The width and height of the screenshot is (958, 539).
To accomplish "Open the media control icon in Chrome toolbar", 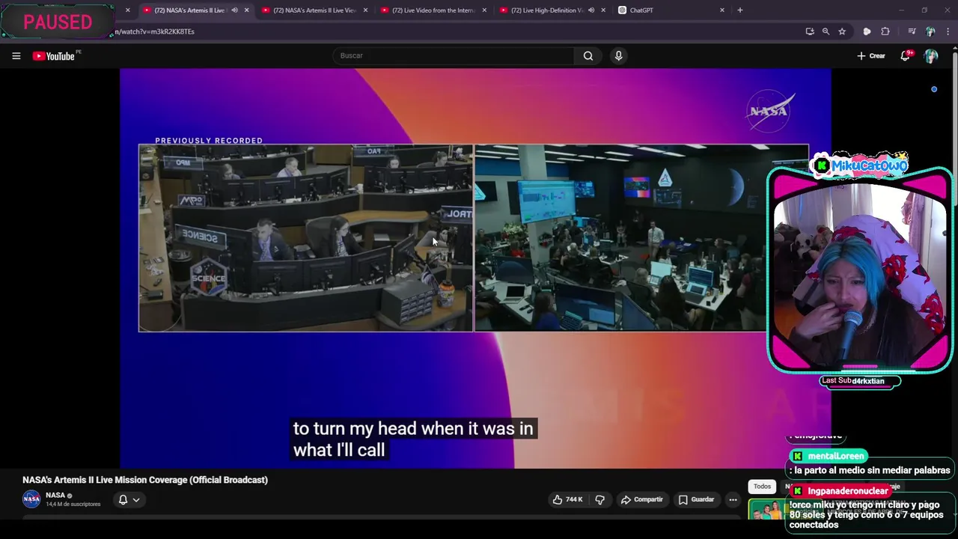I will (912, 31).
